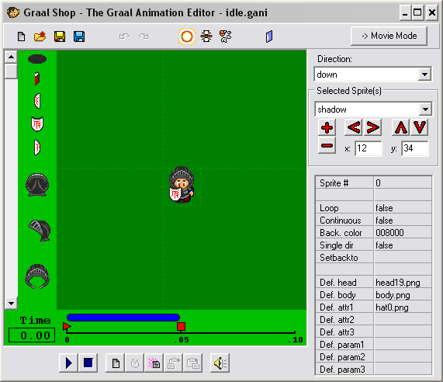Move sprite down with red arrow

click(420, 127)
